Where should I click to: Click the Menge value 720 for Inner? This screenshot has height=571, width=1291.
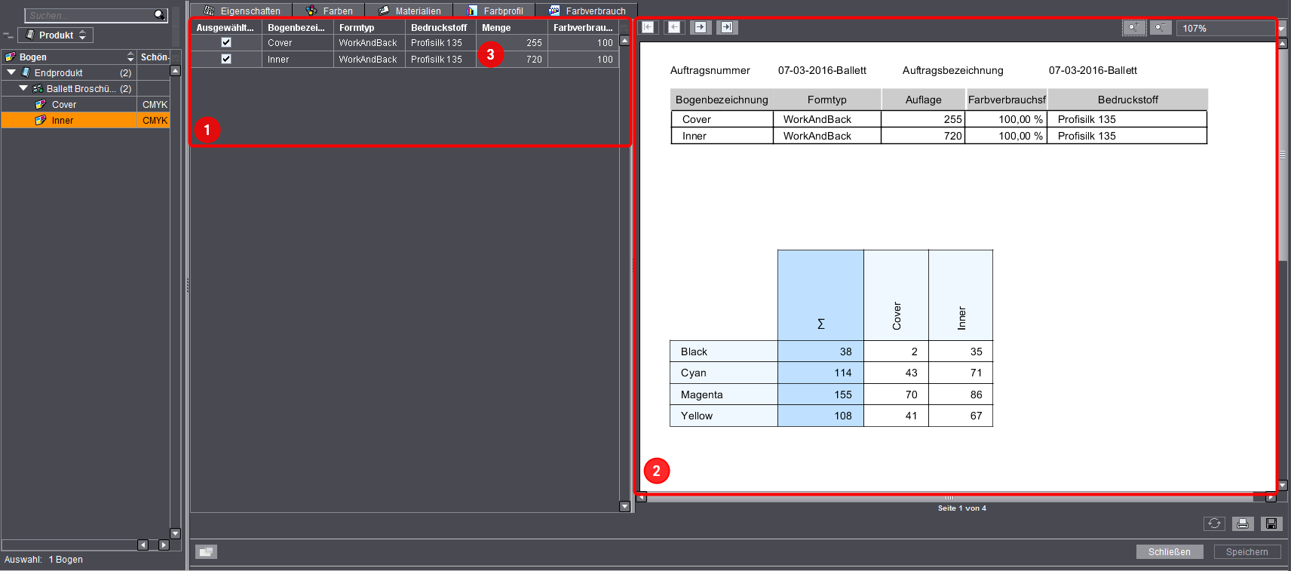point(534,60)
